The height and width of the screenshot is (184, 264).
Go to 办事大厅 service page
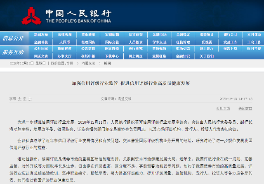(x=65, y=56)
